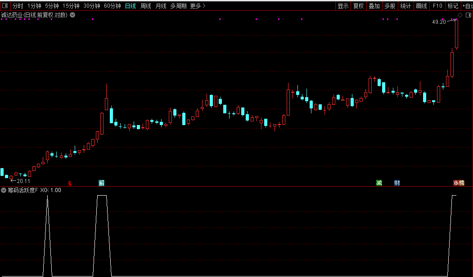The height and width of the screenshot is (277, 473).
Task: Open F10 company info
Action: [437, 6]
